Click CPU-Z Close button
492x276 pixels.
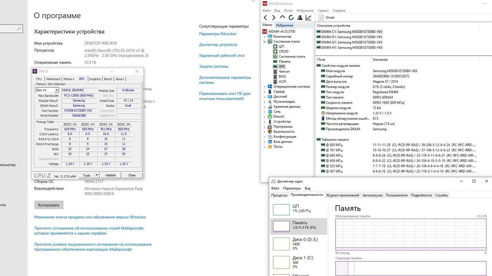(x=132, y=175)
